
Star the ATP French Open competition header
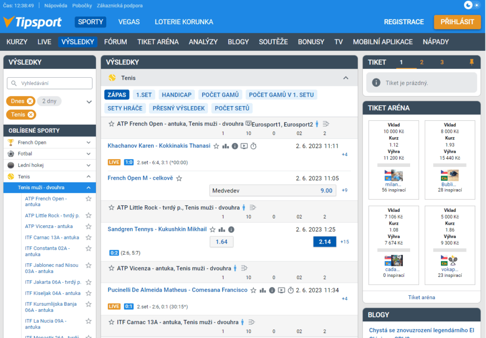[x=111, y=124]
